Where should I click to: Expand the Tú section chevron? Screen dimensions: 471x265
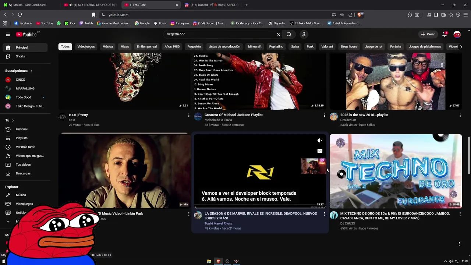[13, 120]
